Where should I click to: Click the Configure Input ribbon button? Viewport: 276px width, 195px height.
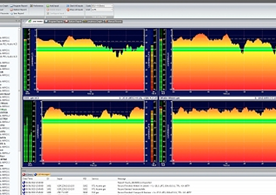click(55, 14)
